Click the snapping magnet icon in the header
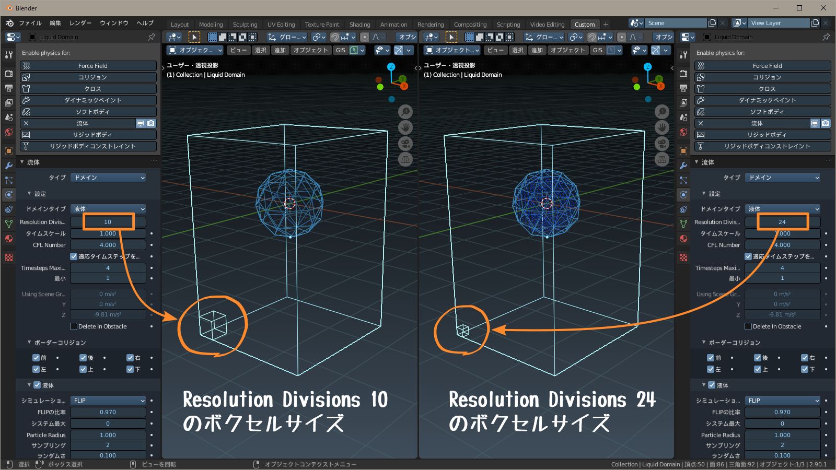The image size is (836, 470). point(335,37)
